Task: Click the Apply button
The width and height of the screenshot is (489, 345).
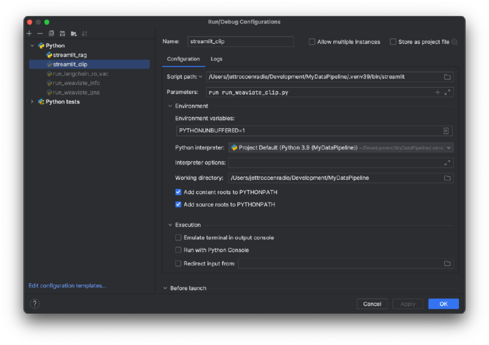Action: (x=408, y=304)
